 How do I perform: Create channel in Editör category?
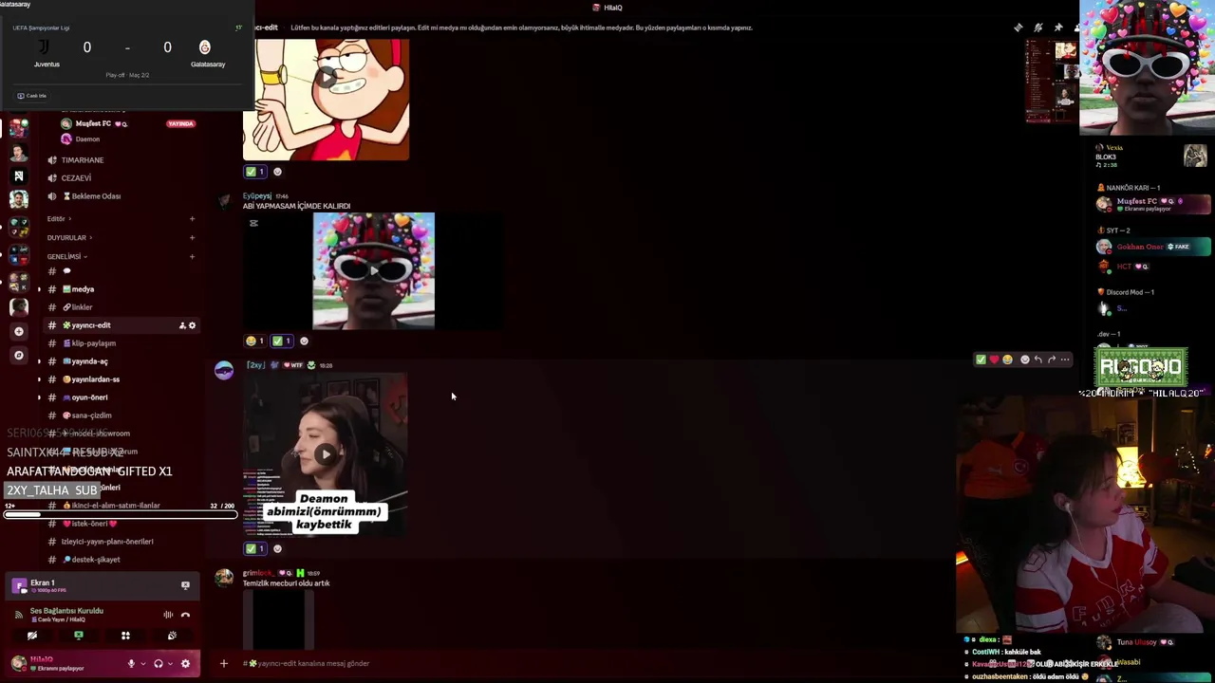click(192, 219)
